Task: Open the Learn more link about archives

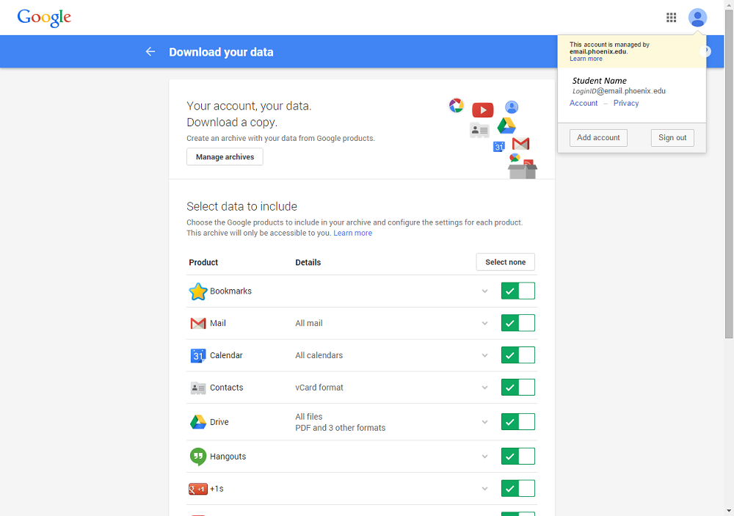Action: 352,232
